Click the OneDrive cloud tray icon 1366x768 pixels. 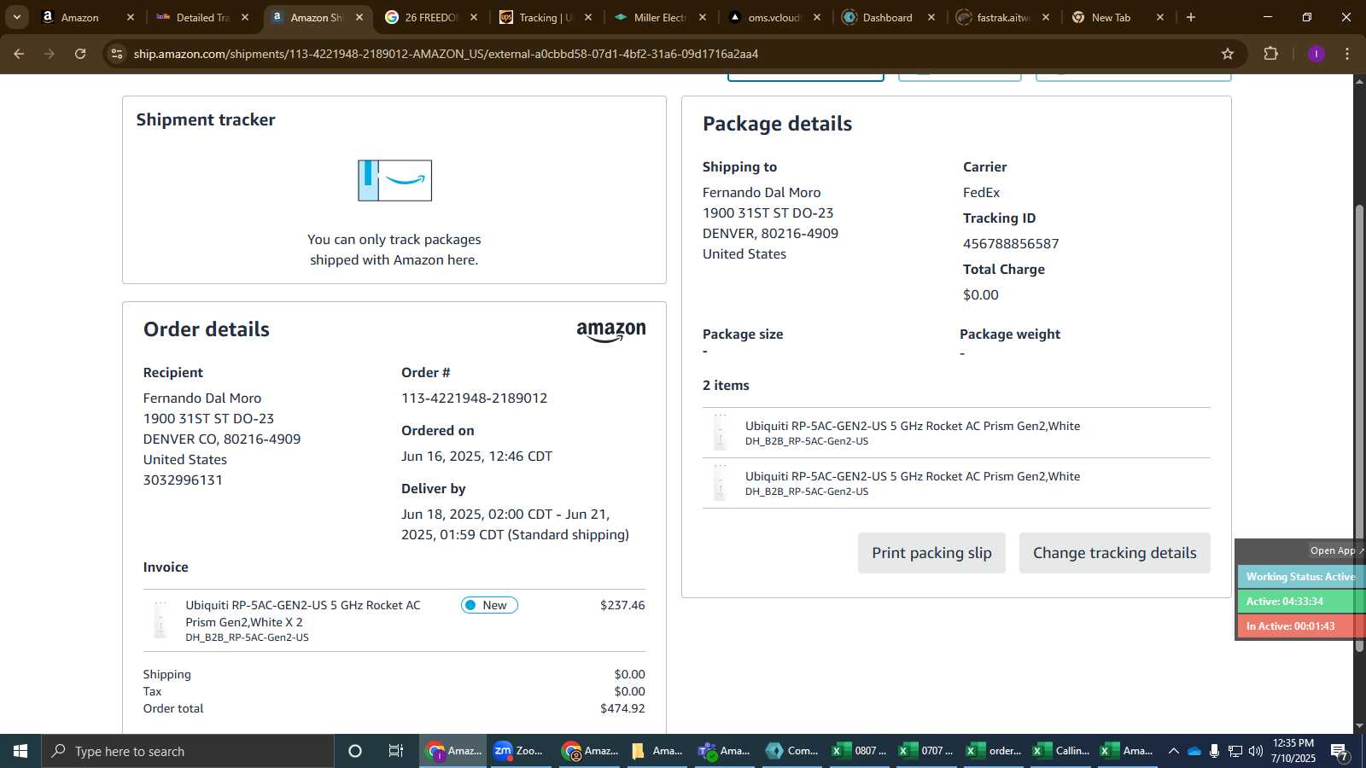coord(1194,751)
